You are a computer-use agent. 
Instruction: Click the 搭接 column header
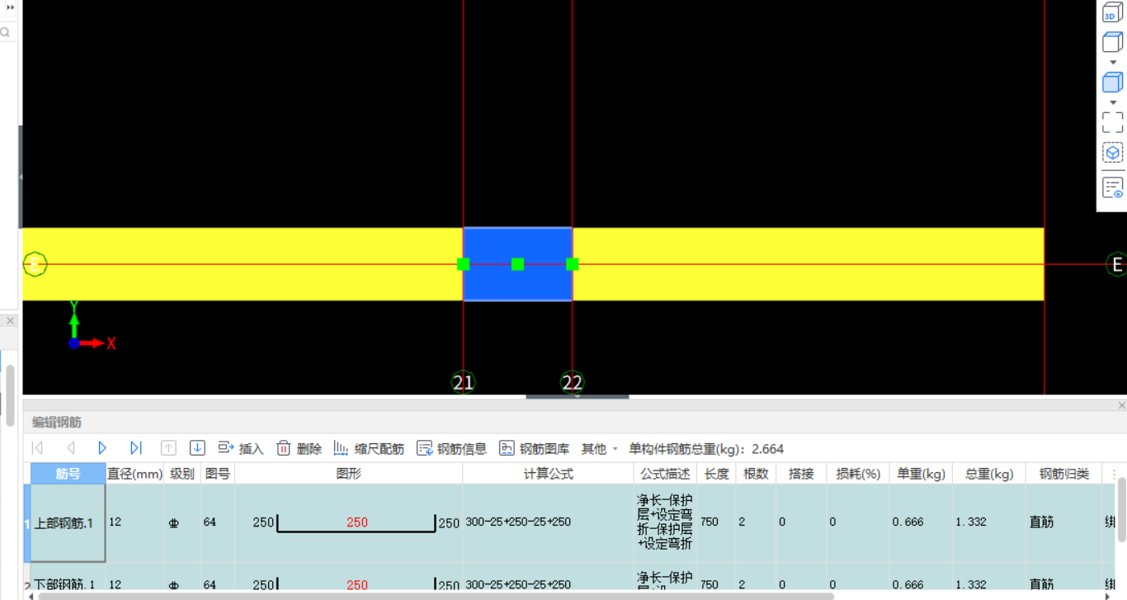pyautogui.click(x=801, y=474)
